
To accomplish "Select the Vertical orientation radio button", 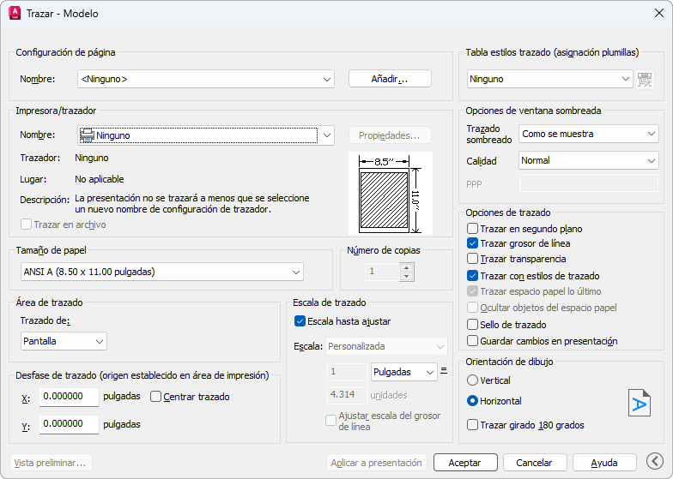I will [472, 380].
